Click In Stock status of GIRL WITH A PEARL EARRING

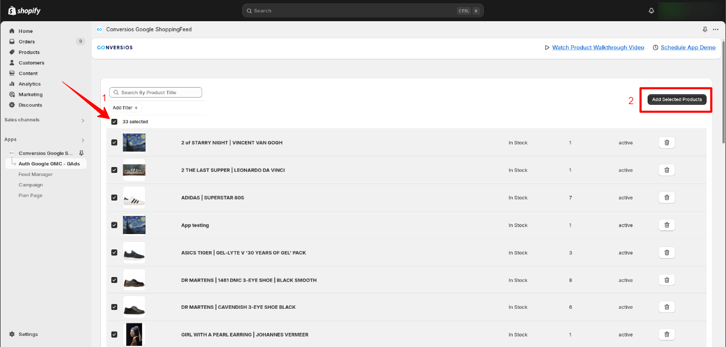point(518,335)
